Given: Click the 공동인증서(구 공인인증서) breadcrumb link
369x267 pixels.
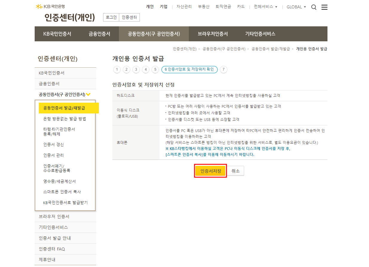Looking at the screenshot, I should tap(224, 49).
